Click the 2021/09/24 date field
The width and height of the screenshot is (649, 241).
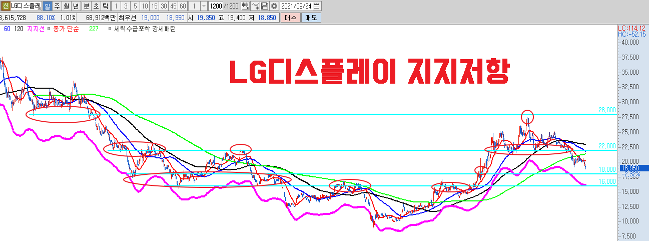tap(296, 7)
